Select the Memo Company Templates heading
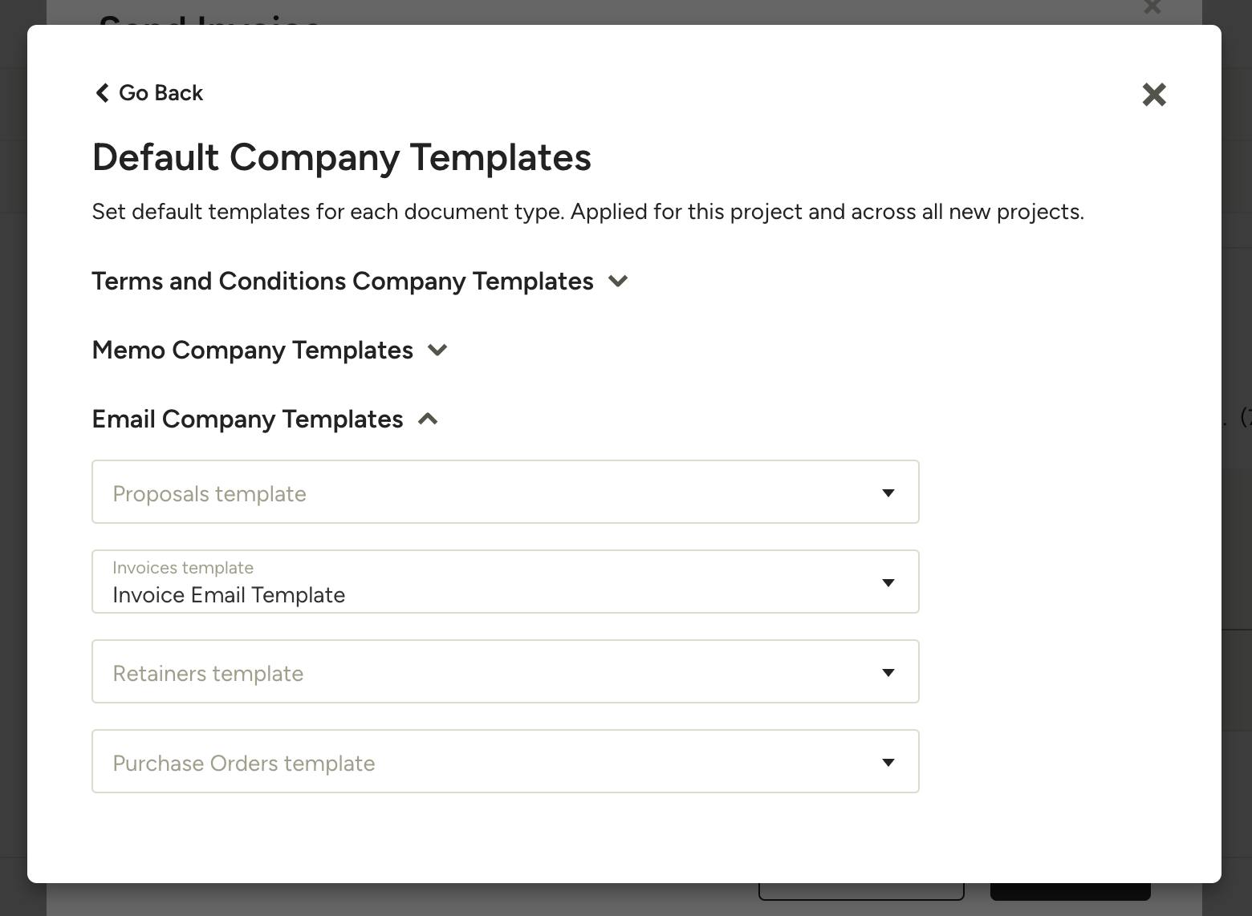This screenshot has width=1252, height=916. pyautogui.click(x=252, y=351)
